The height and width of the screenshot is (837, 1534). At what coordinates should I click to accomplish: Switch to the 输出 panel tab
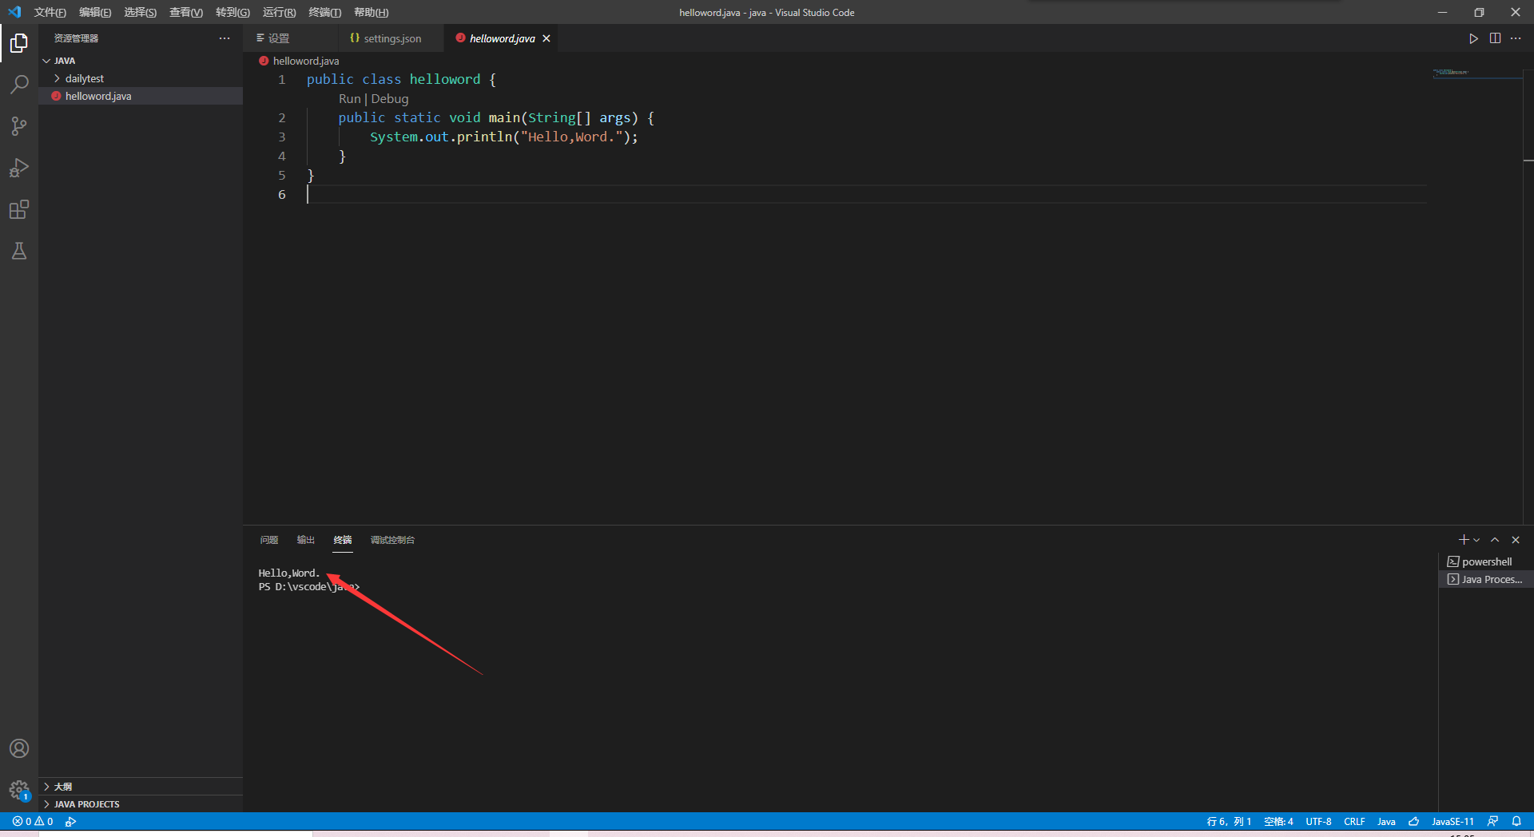pos(306,540)
